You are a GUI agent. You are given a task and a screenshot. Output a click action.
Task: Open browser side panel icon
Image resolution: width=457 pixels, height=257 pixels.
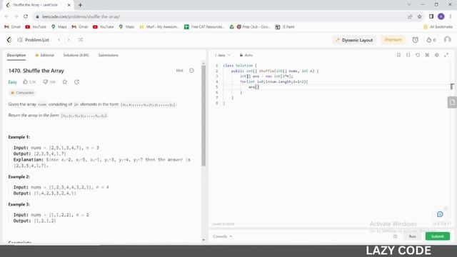[431, 16]
